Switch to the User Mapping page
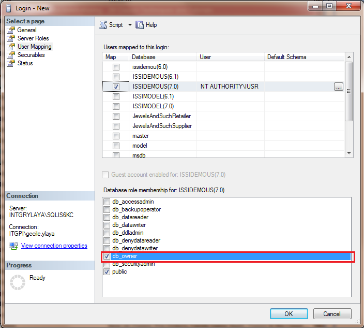Image resolution: width=364 pixels, height=328 pixels. pyautogui.click(x=34, y=47)
